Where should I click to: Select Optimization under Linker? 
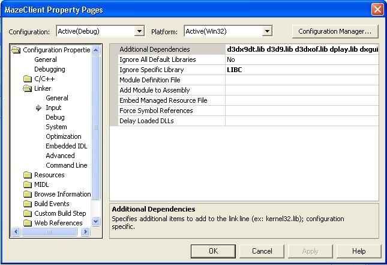pos(64,136)
